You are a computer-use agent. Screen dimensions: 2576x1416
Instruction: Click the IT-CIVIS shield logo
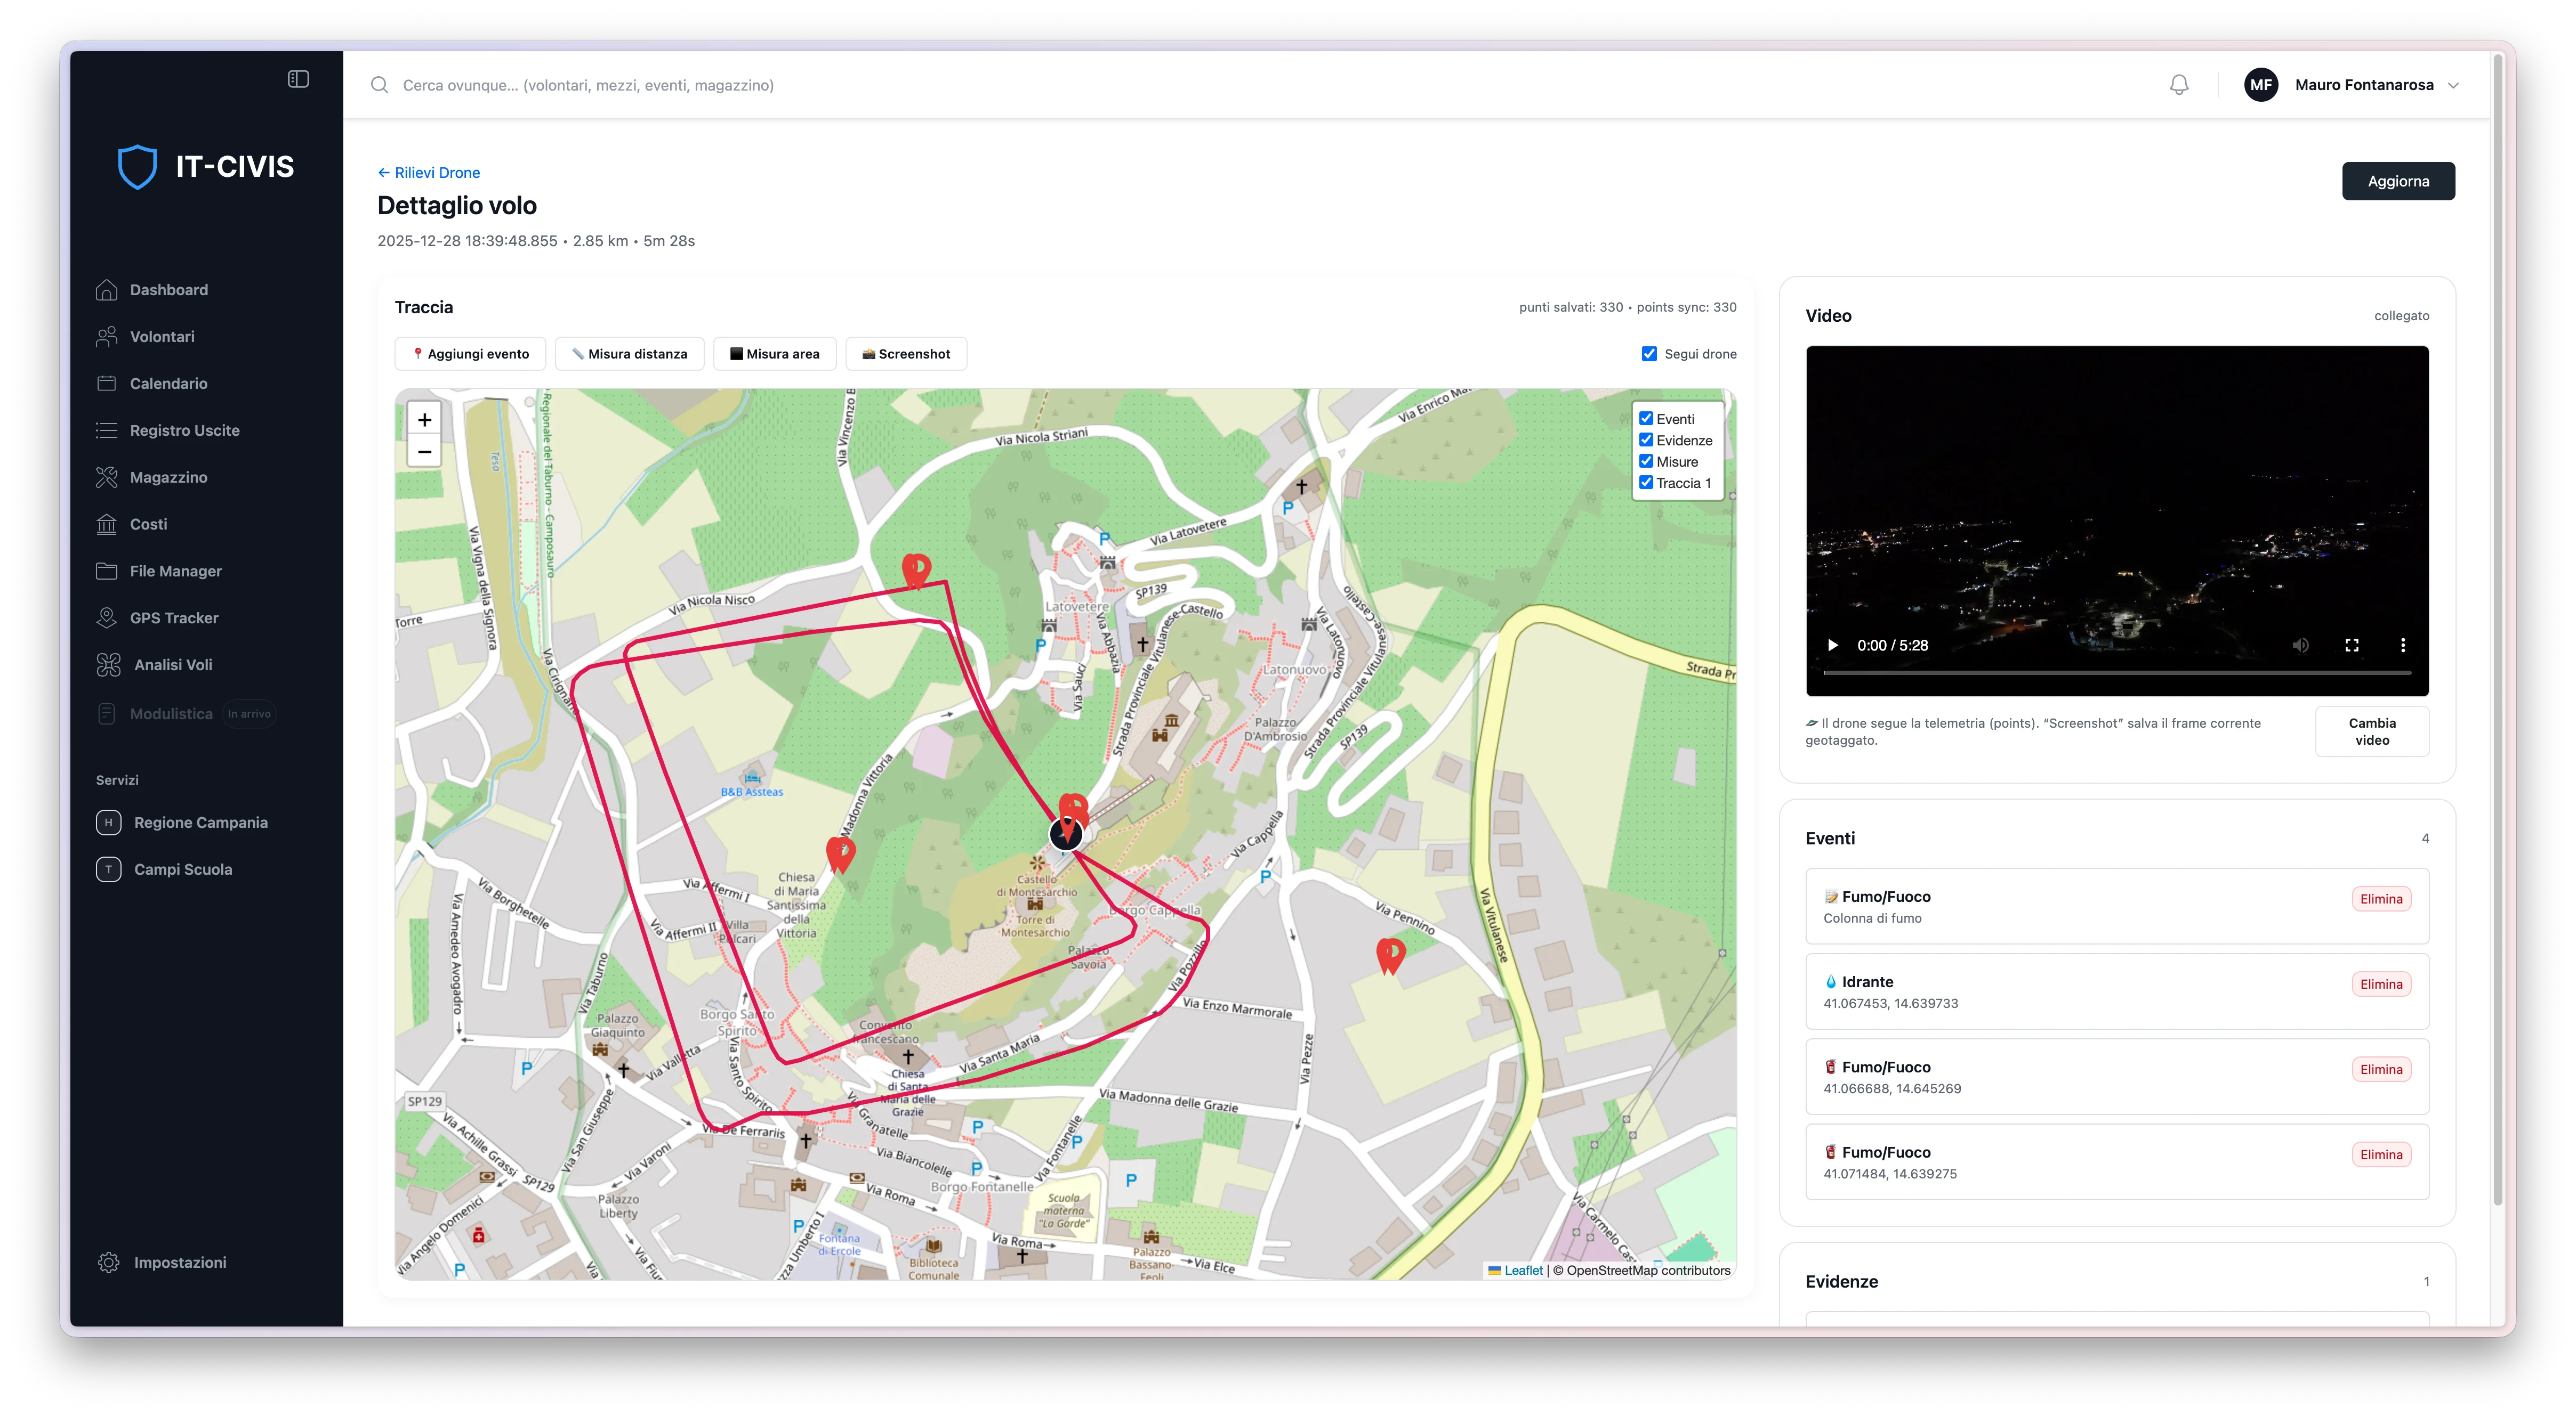(137, 167)
